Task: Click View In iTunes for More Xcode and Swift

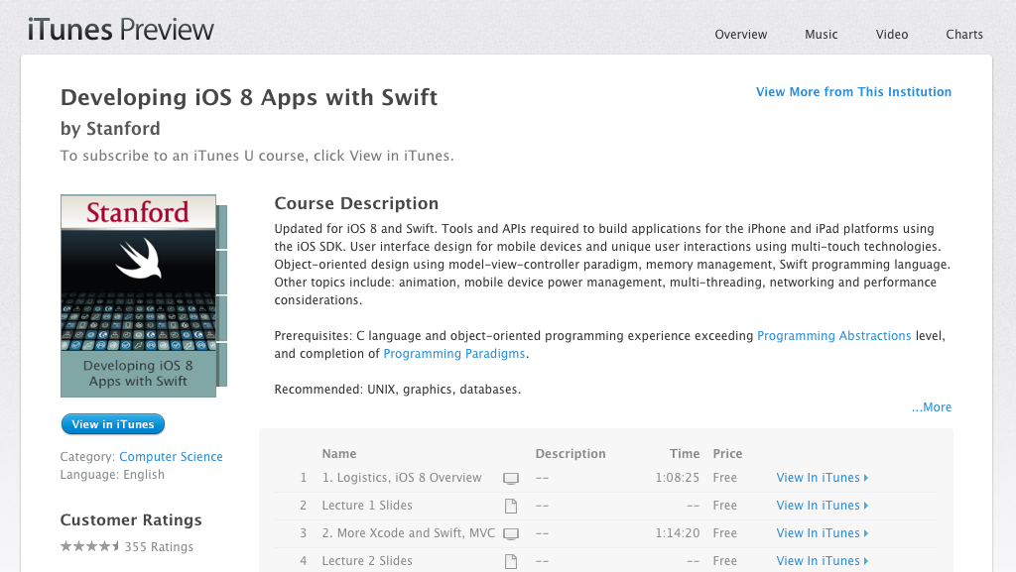Action: pos(822,533)
